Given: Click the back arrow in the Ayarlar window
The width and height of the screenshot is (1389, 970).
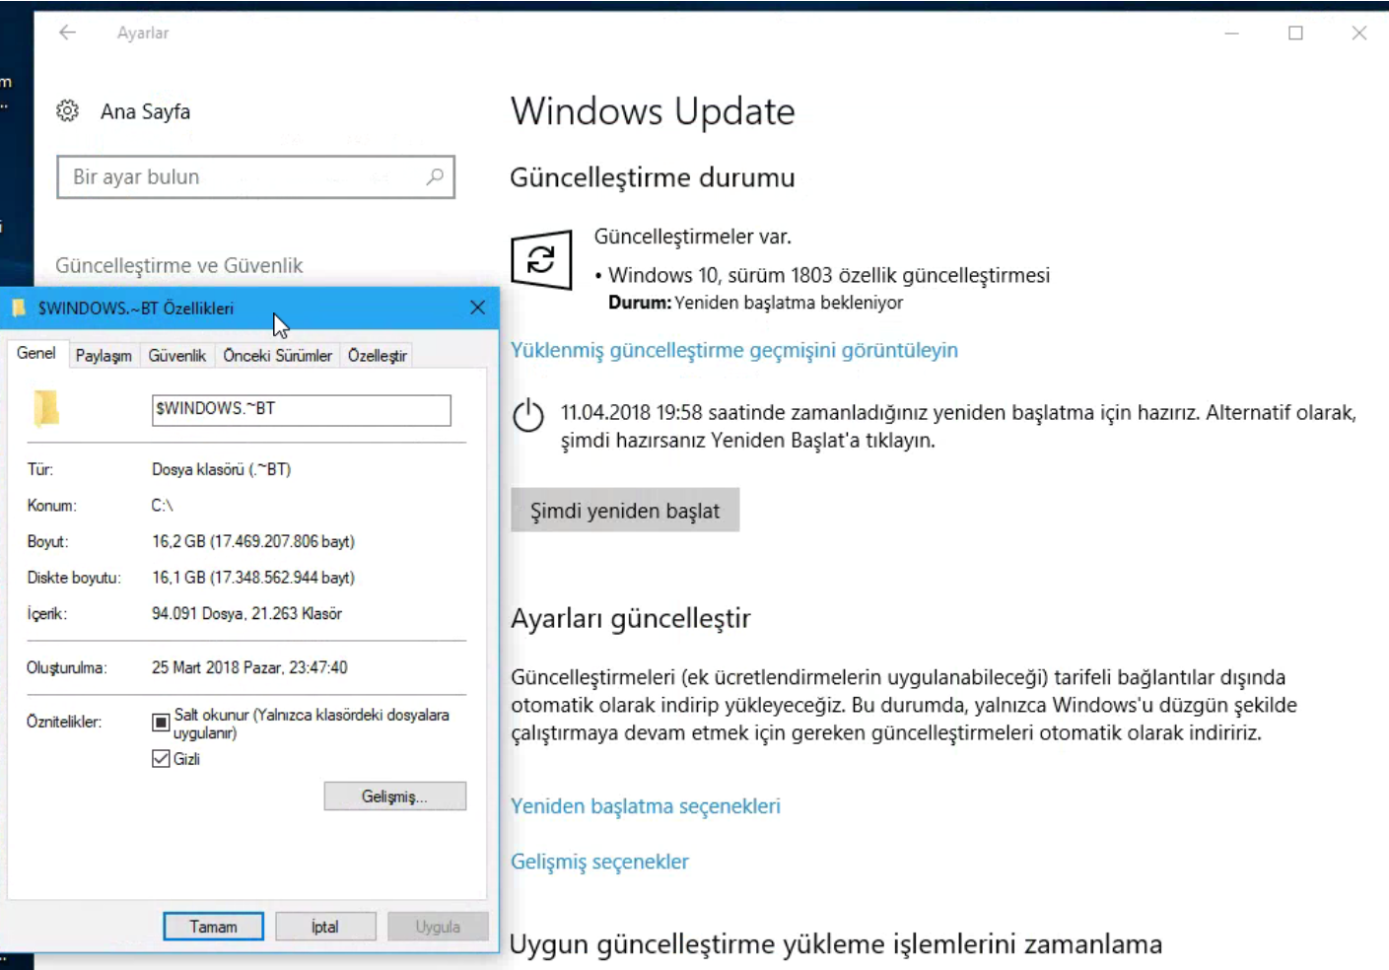Looking at the screenshot, I should point(67,33).
